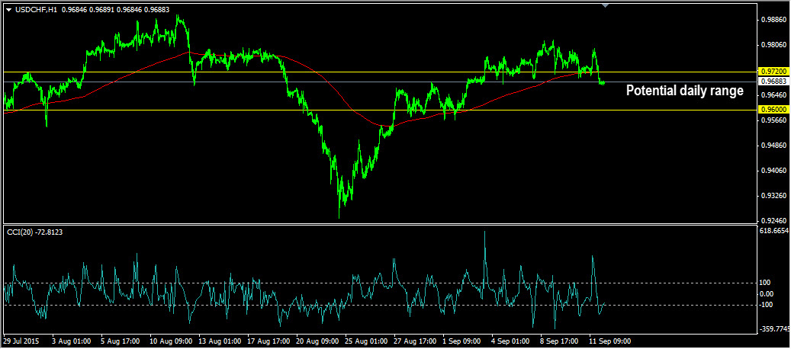Click the 11 Sep 09:00 time label

610,341
